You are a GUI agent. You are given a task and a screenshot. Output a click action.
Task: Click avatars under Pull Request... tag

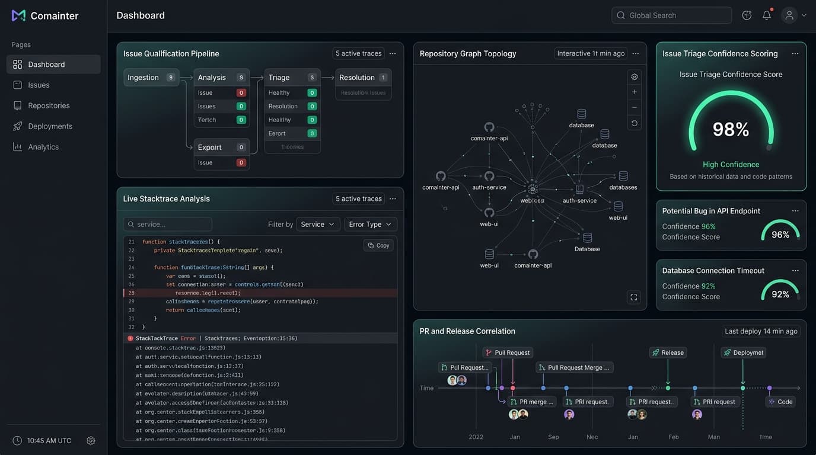point(457,380)
